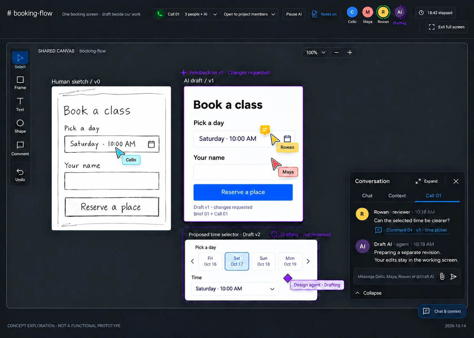Show previous days with left arrow
The image size is (474, 338).
click(x=193, y=261)
